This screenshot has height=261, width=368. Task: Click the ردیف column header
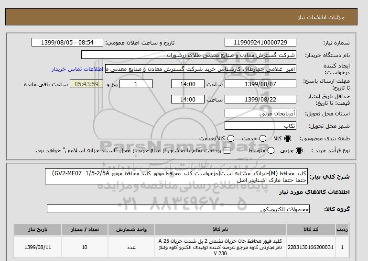tap(342, 229)
